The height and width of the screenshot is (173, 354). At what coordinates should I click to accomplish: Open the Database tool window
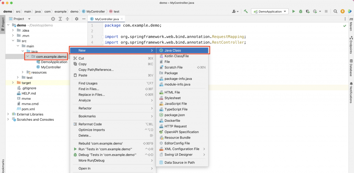click(351, 68)
